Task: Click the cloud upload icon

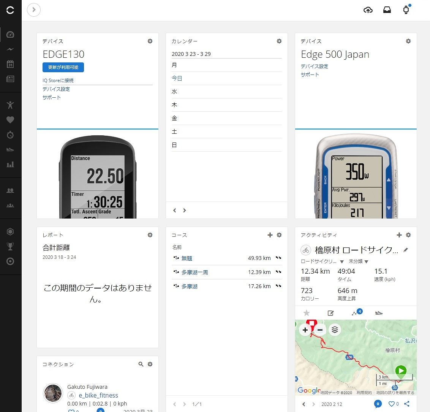Action: (368, 10)
